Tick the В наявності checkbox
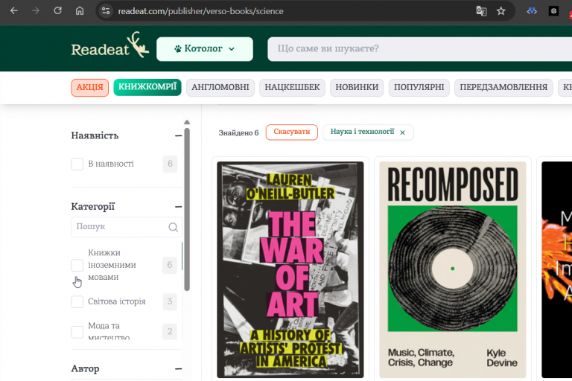 click(77, 164)
